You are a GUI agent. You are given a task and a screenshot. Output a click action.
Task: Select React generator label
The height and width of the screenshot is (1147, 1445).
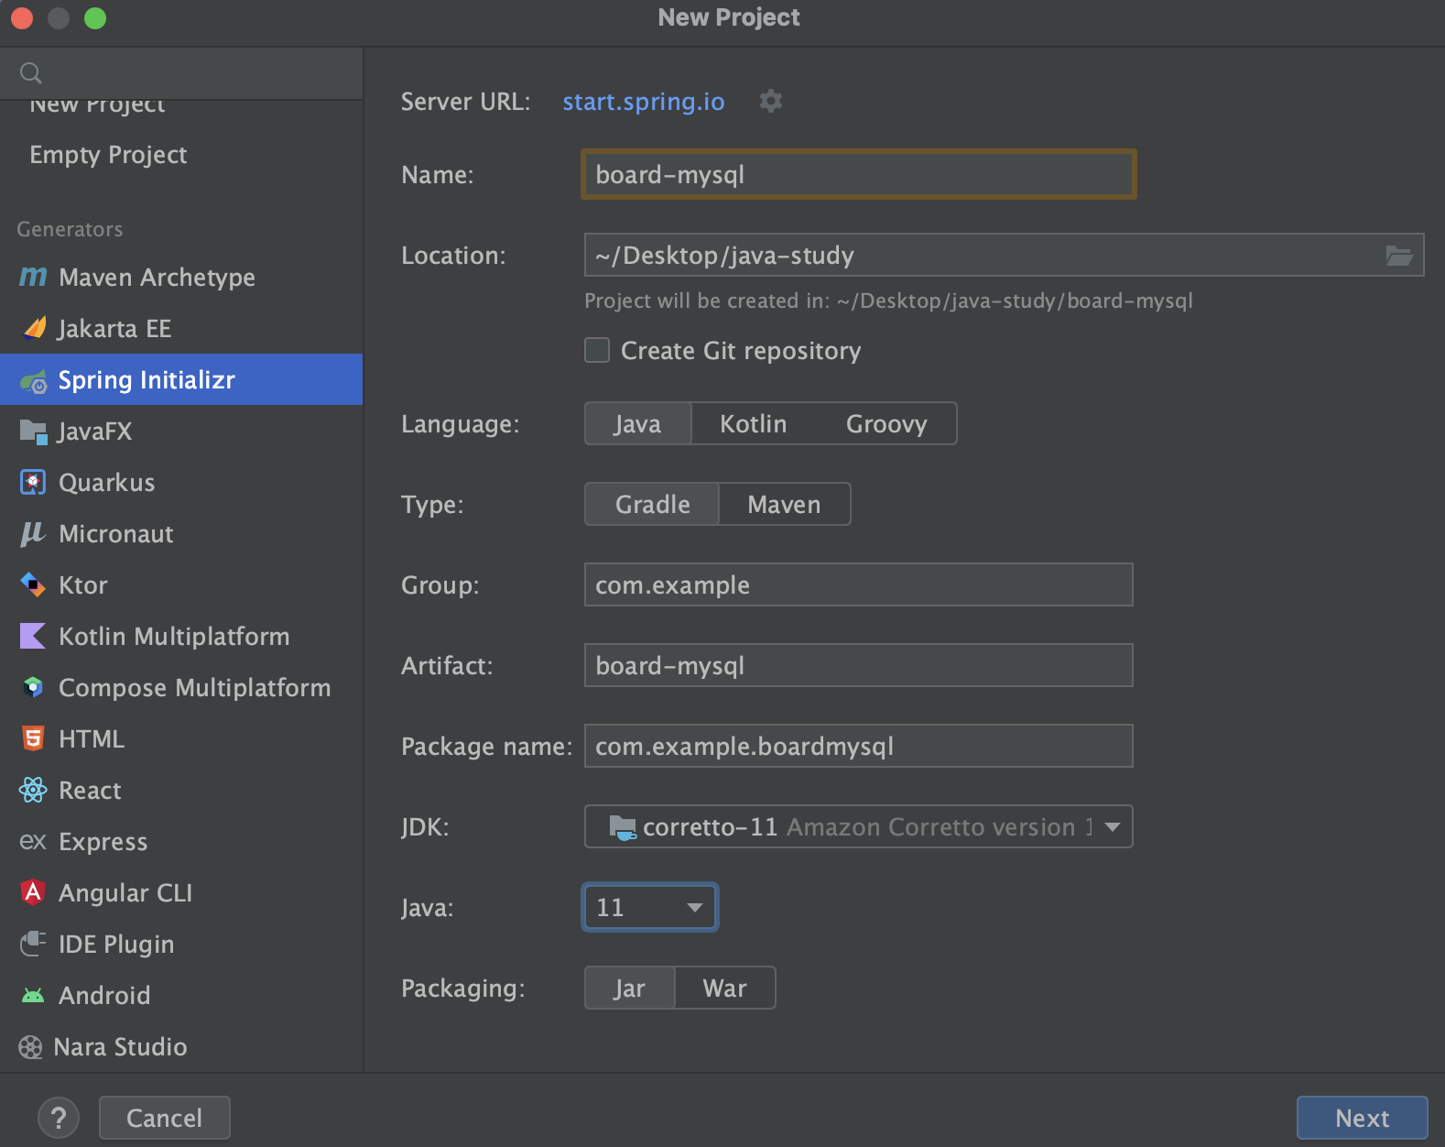coord(90,790)
